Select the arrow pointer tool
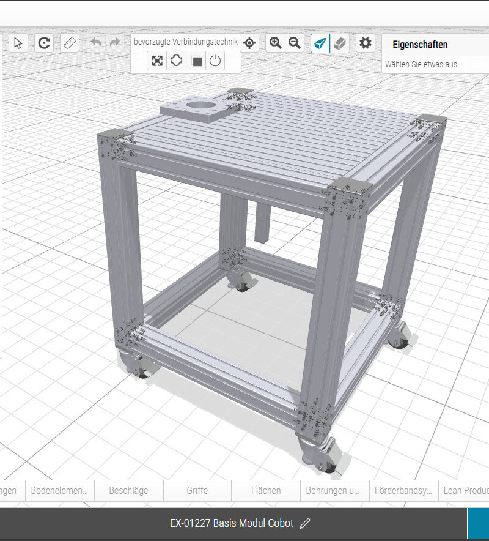489x541 pixels. pyautogui.click(x=18, y=43)
